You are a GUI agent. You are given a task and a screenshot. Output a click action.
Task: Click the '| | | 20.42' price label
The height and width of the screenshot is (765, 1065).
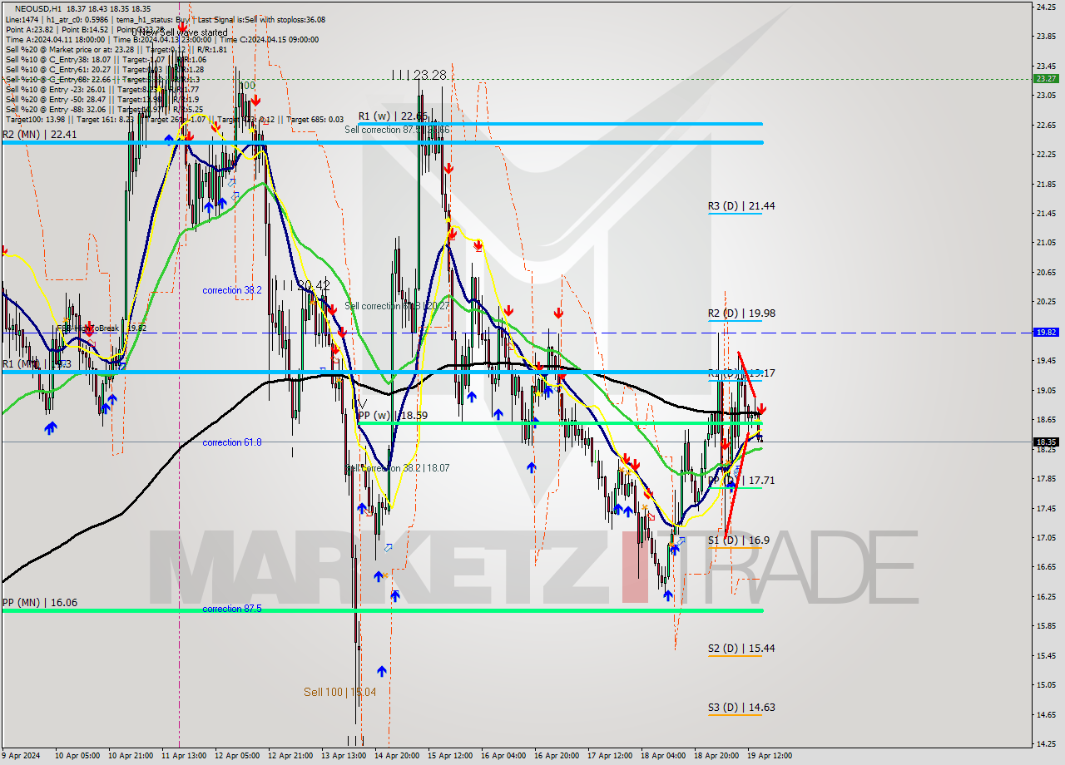click(x=303, y=285)
